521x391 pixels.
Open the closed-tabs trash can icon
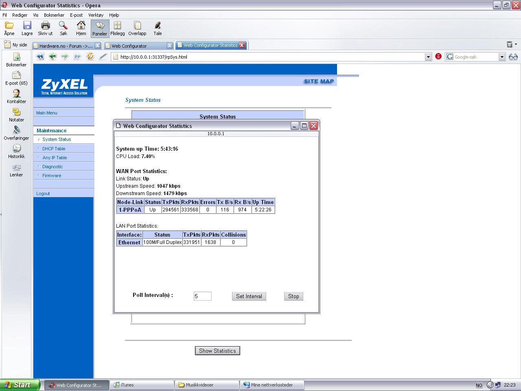(x=509, y=44)
